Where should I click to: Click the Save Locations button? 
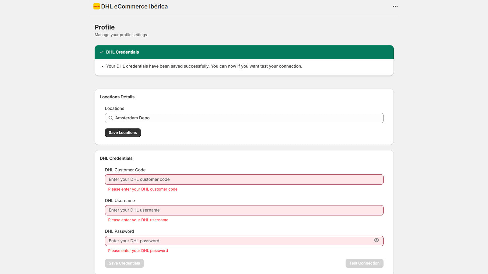(x=123, y=133)
